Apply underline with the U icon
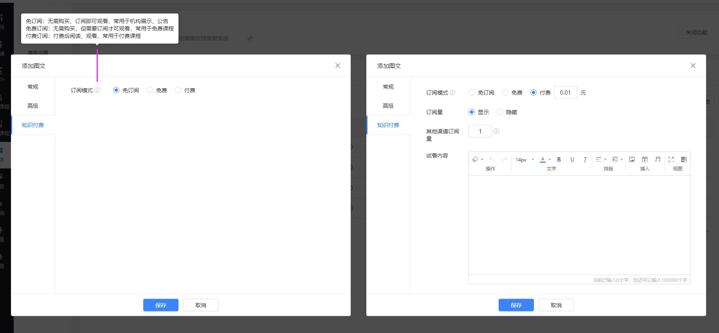 pyautogui.click(x=572, y=159)
